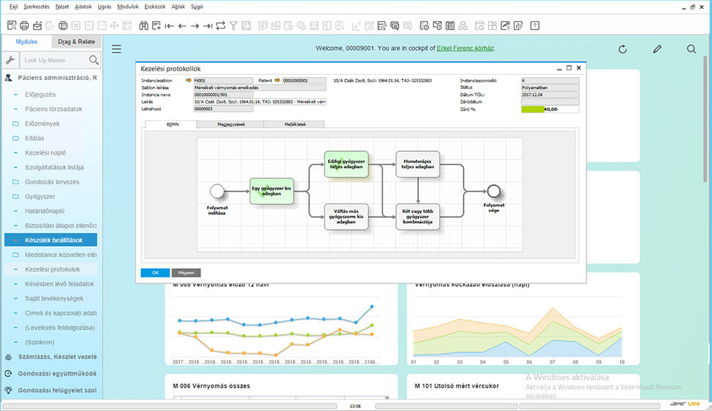Click the Look Up Menus search field
The width and height of the screenshot is (712, 411).
point(53,60)
